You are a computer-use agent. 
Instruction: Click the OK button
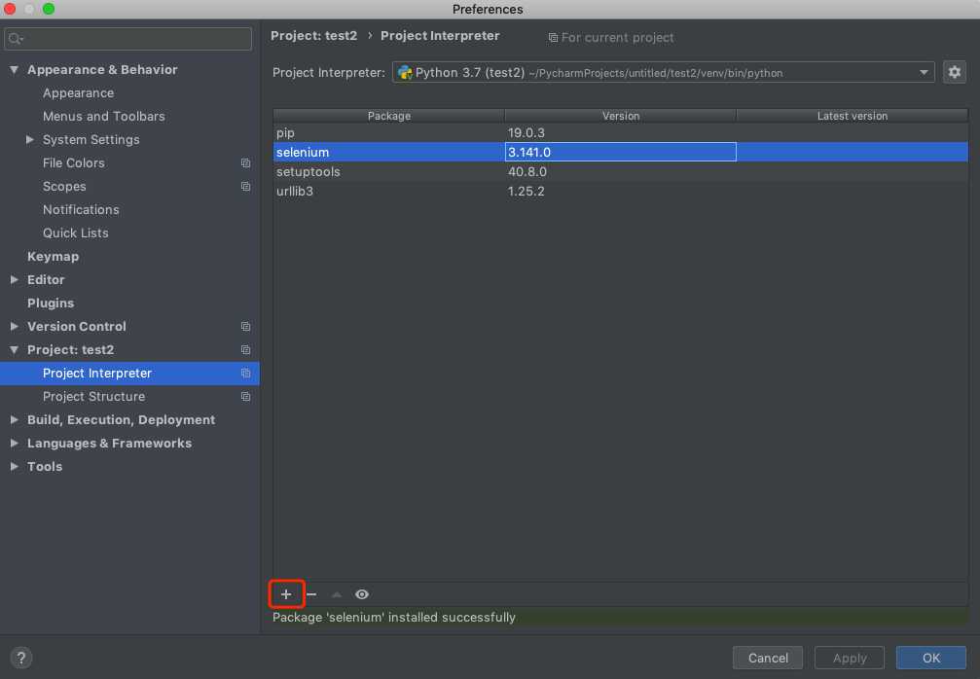point(930,658)
